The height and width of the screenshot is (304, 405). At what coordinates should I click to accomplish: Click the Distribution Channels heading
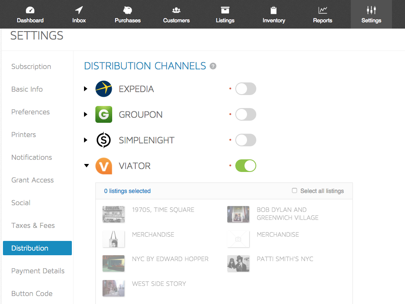[145, 66]
